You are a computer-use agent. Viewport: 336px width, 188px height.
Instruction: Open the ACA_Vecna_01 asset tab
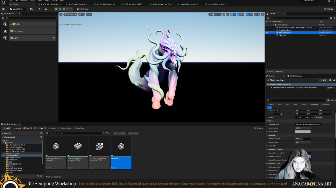133,4
